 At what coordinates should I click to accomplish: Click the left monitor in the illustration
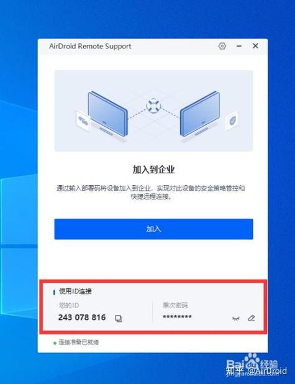coord(107,114)
